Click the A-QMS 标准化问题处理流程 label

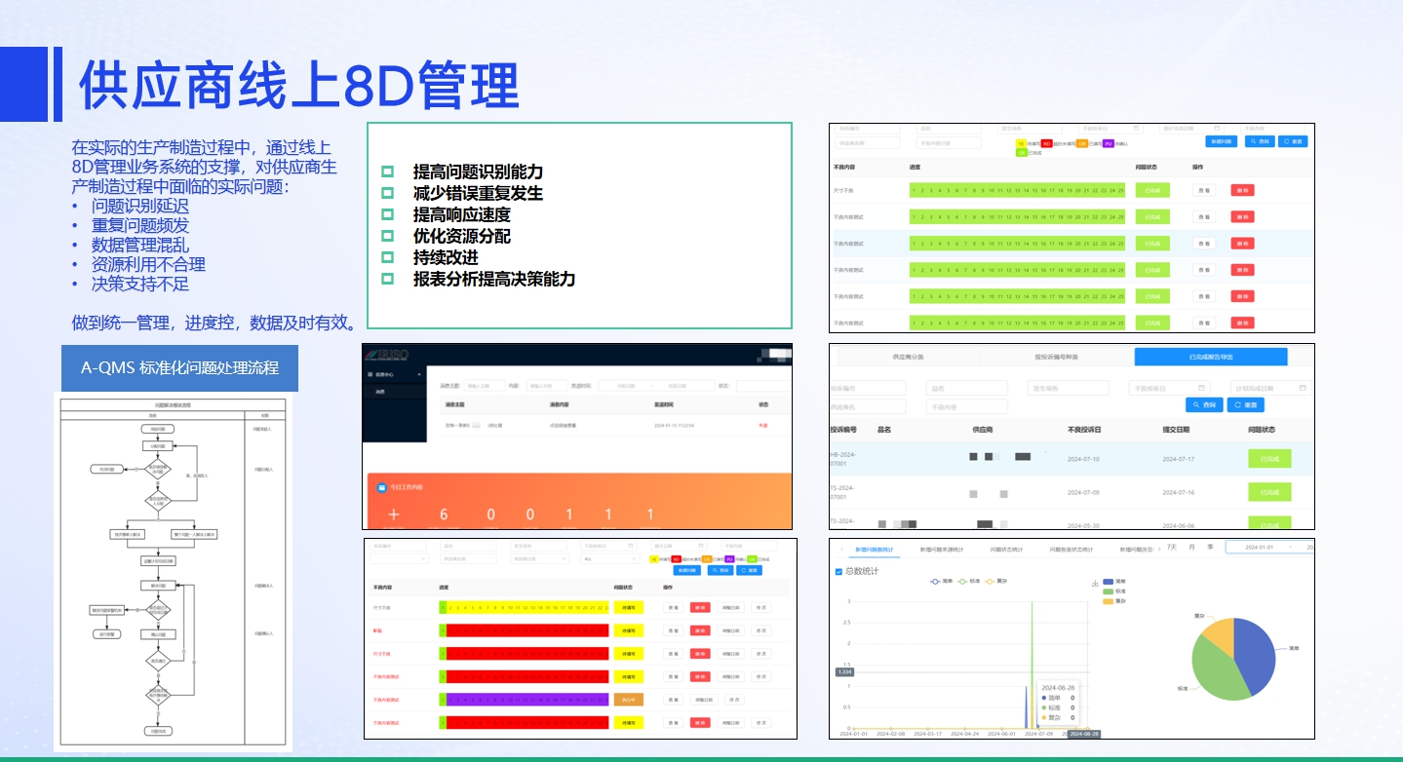179,367
